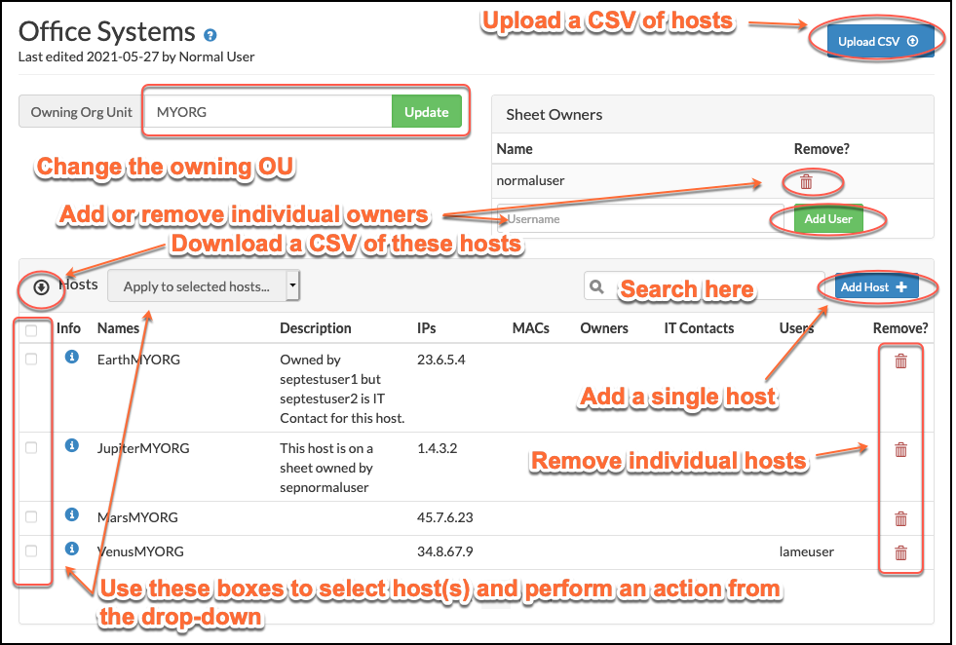Click the Owning Org Unit label

(81, 112)
